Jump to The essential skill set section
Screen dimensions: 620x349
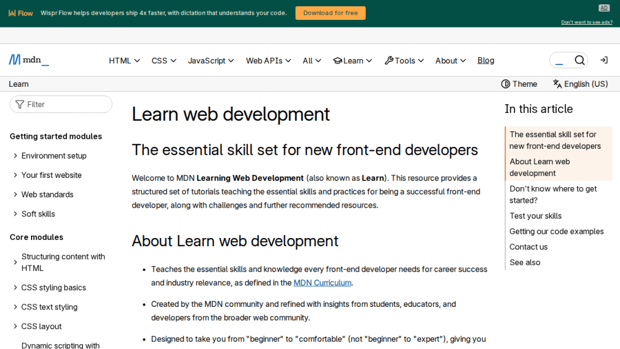click(555, 140)
